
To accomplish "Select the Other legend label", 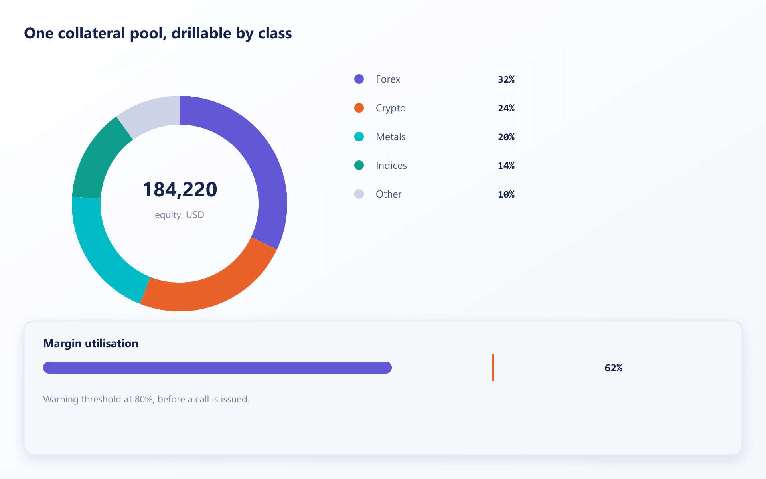I will 389,194.
